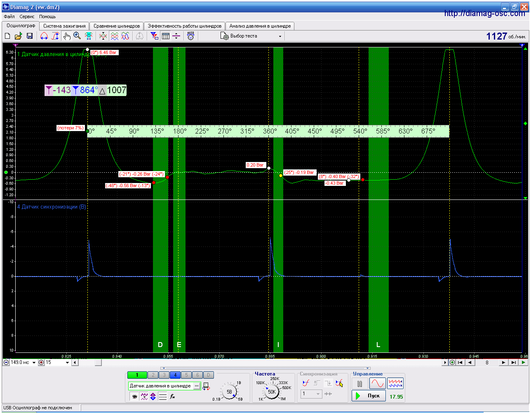Click the channel probe settings icon
This screenshot has height=413, width=531.
tap(205, 386)
